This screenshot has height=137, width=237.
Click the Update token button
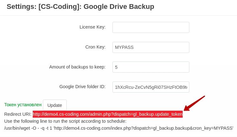point(55,105)
